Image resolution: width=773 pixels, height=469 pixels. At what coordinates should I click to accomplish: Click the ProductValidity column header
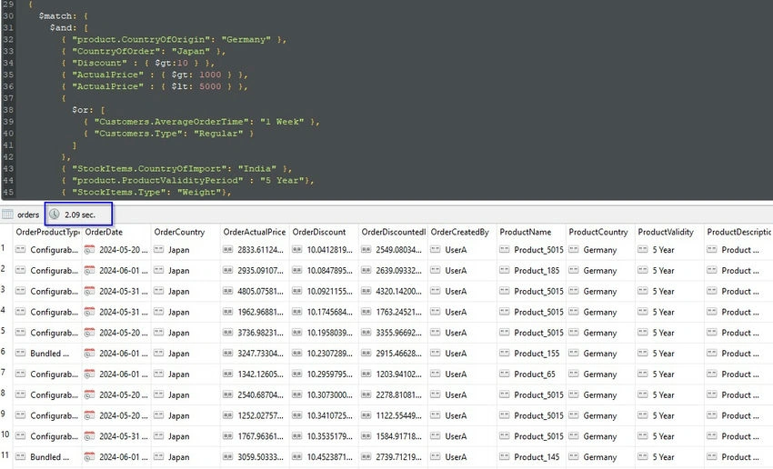(666, 232)
